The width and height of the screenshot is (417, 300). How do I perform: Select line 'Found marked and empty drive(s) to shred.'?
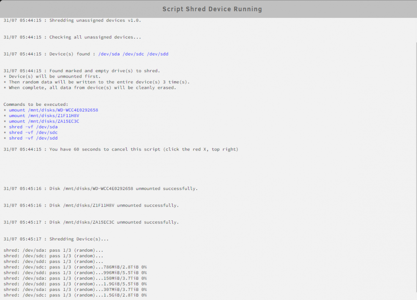[x=82, y=71]
